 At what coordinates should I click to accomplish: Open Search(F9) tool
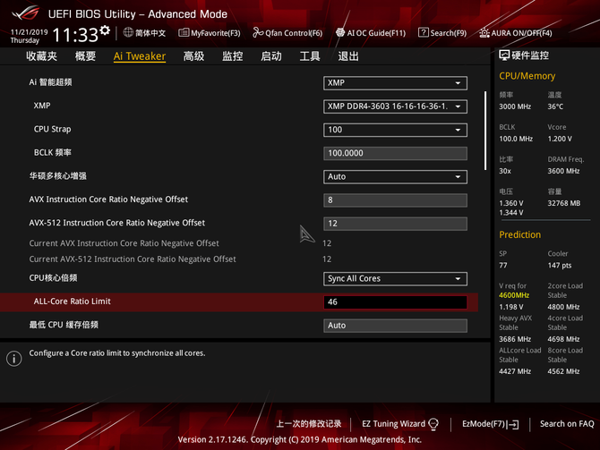click(442, 33)
